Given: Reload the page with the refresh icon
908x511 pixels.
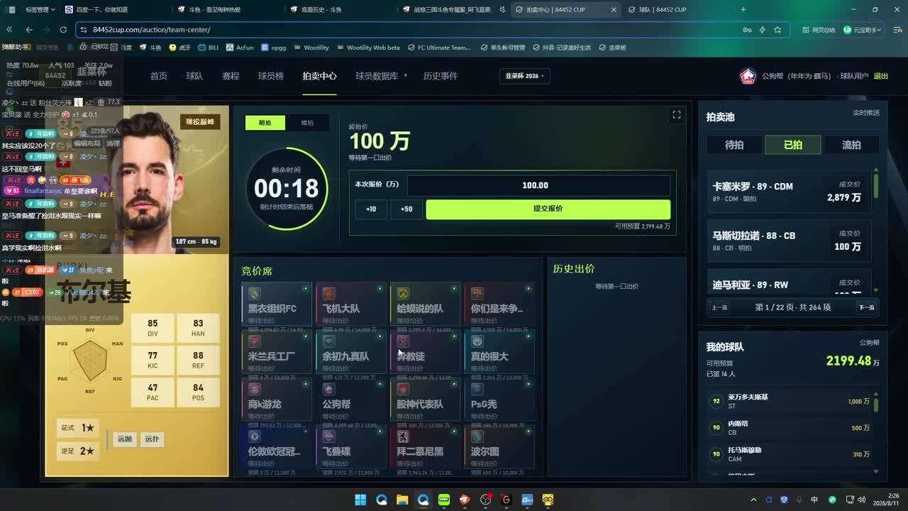Looking at the screenshot, I should [x=63, y=30].
